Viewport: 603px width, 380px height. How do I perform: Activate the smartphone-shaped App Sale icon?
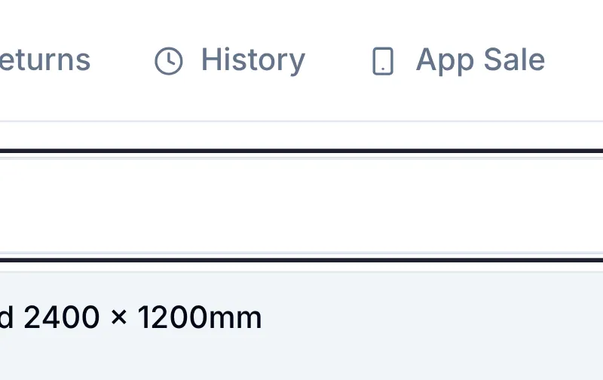tap(383, 61)
